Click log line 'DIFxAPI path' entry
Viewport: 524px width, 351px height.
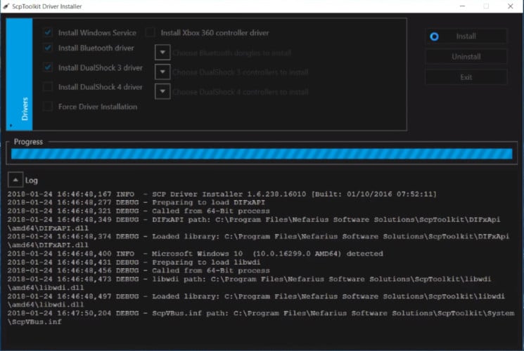[x=254, y=224]
